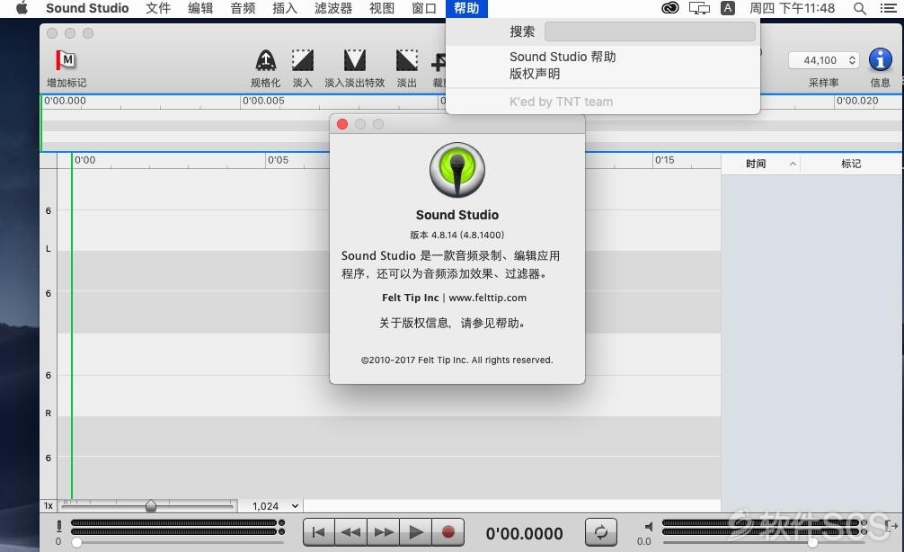Open the 音频 (Audio) menu

(243, 8)
